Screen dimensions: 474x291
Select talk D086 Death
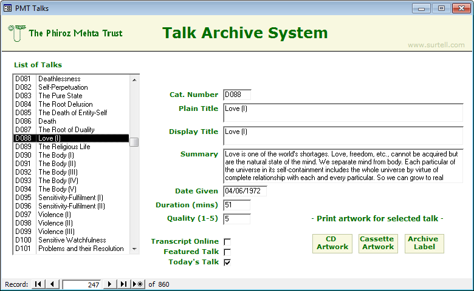[x=71, y=121]
